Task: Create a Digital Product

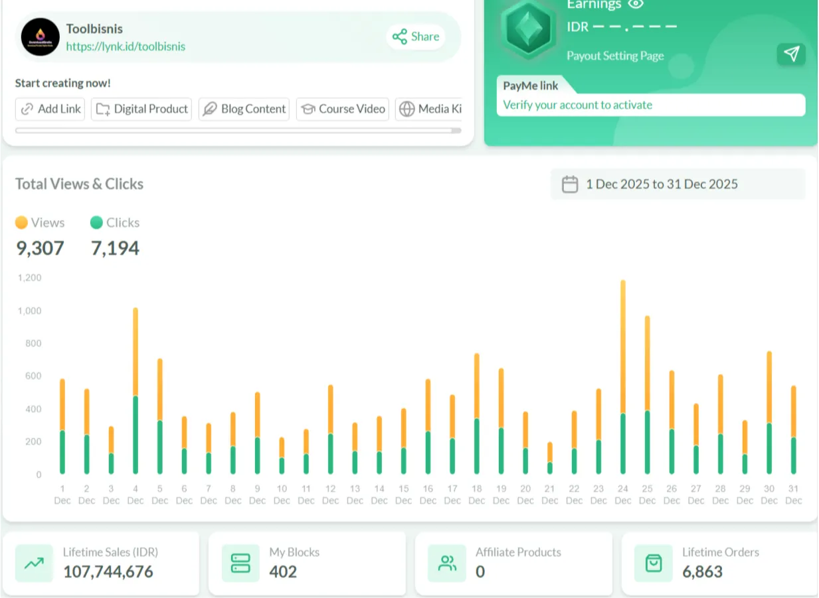Action: click(x=141, y=109)
